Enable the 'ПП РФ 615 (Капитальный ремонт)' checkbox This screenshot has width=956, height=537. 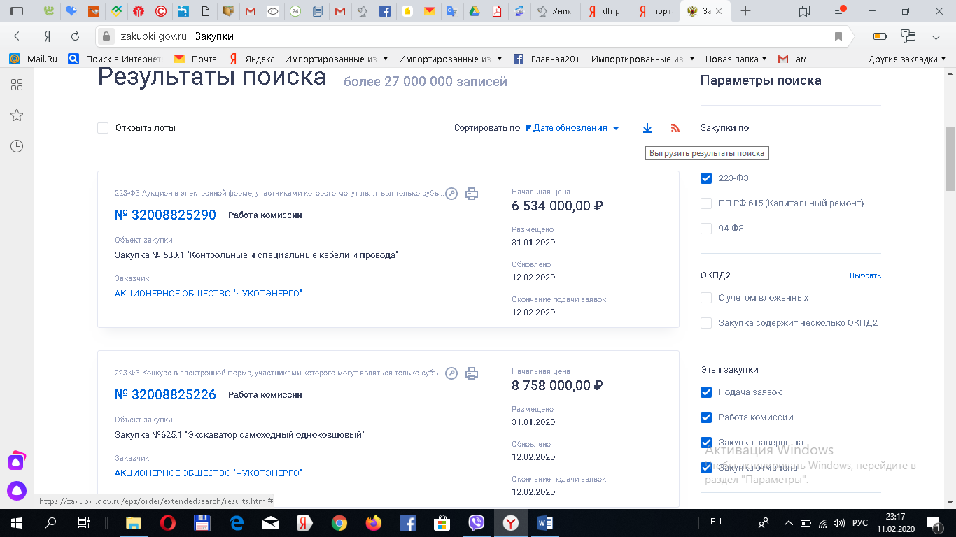point(706,203)
